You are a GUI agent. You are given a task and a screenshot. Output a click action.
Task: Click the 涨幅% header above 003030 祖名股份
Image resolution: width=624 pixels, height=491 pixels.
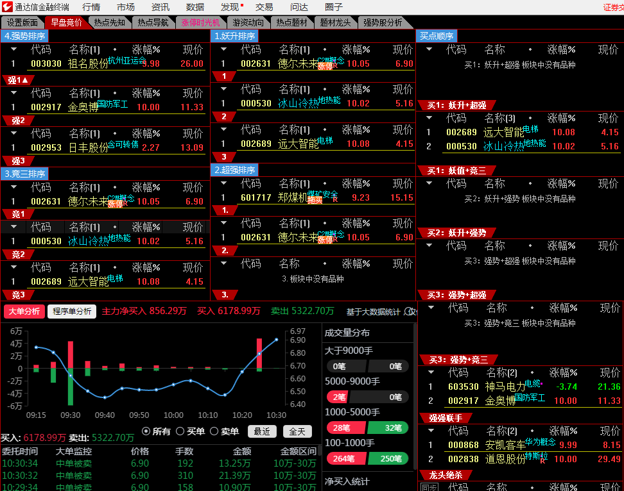coord(146,49)
